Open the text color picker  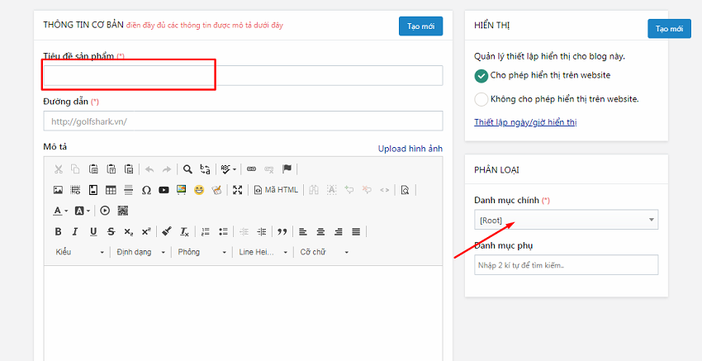(61, 211)
